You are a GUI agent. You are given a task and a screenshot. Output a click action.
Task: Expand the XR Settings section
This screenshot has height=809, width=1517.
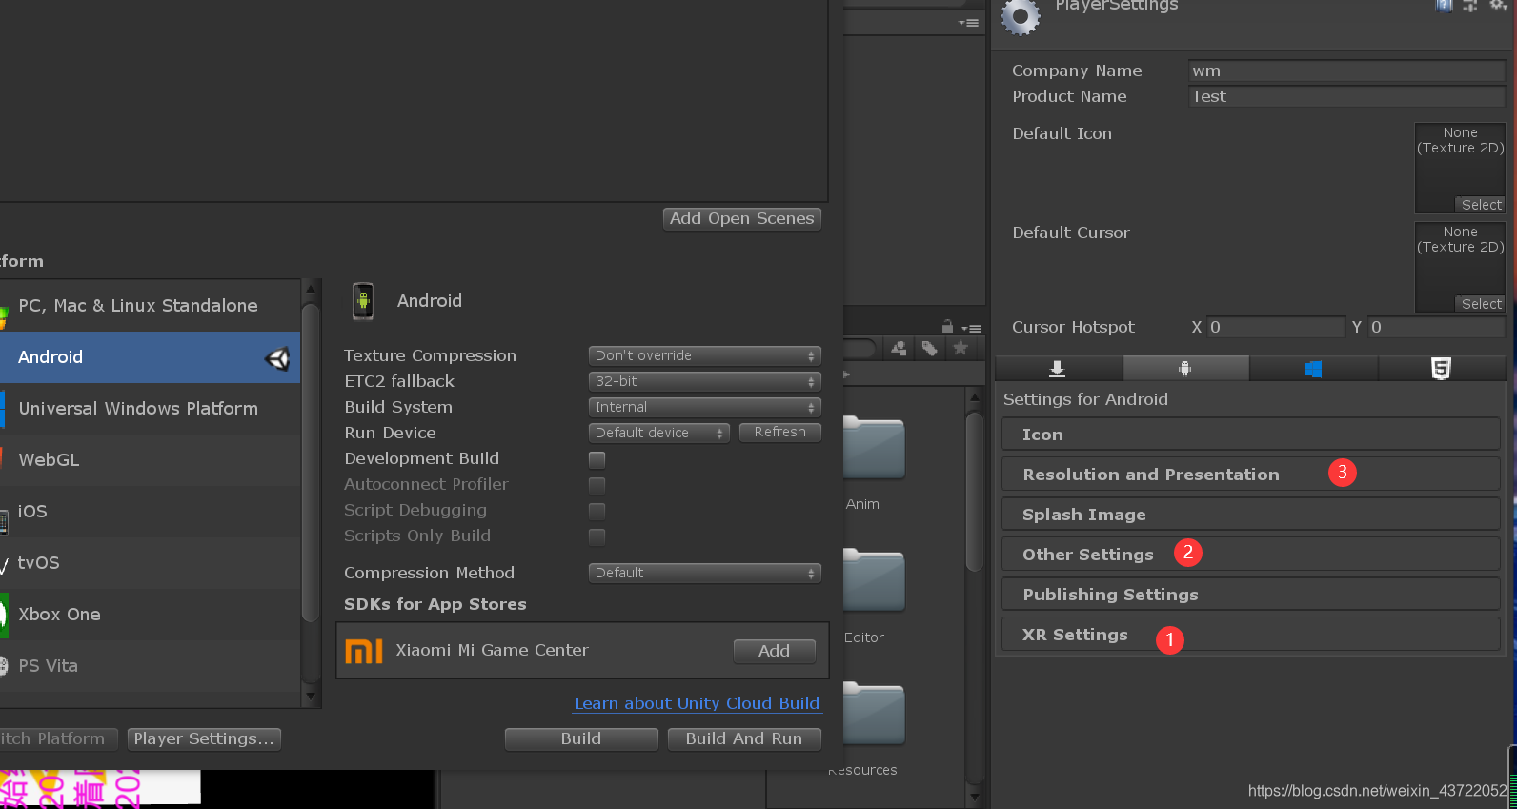pos(1250,635)
